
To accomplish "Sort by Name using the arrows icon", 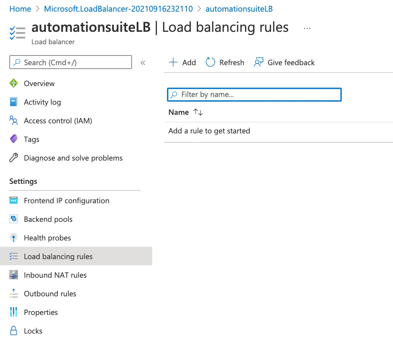I will point(198,112).
